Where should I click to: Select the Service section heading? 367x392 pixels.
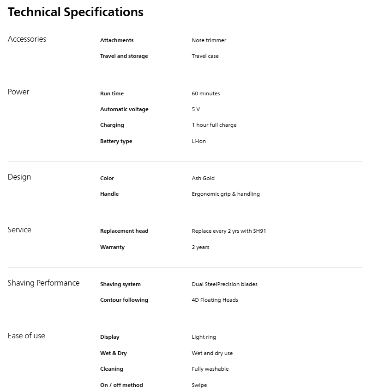point(19,230)
